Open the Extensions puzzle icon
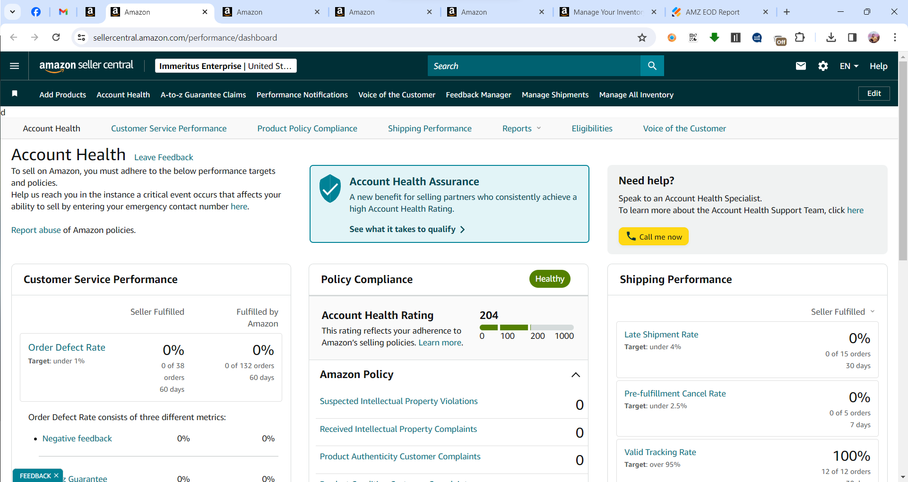This screenshot has height=482, width=908. coord(800,37)
